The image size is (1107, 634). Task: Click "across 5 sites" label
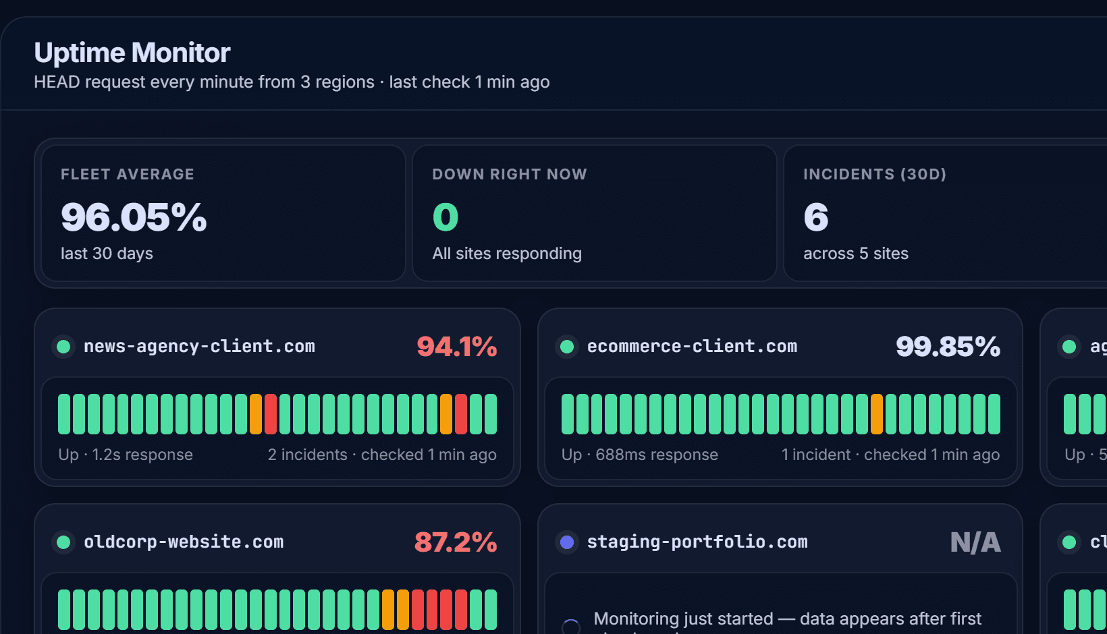pos(856,254)
